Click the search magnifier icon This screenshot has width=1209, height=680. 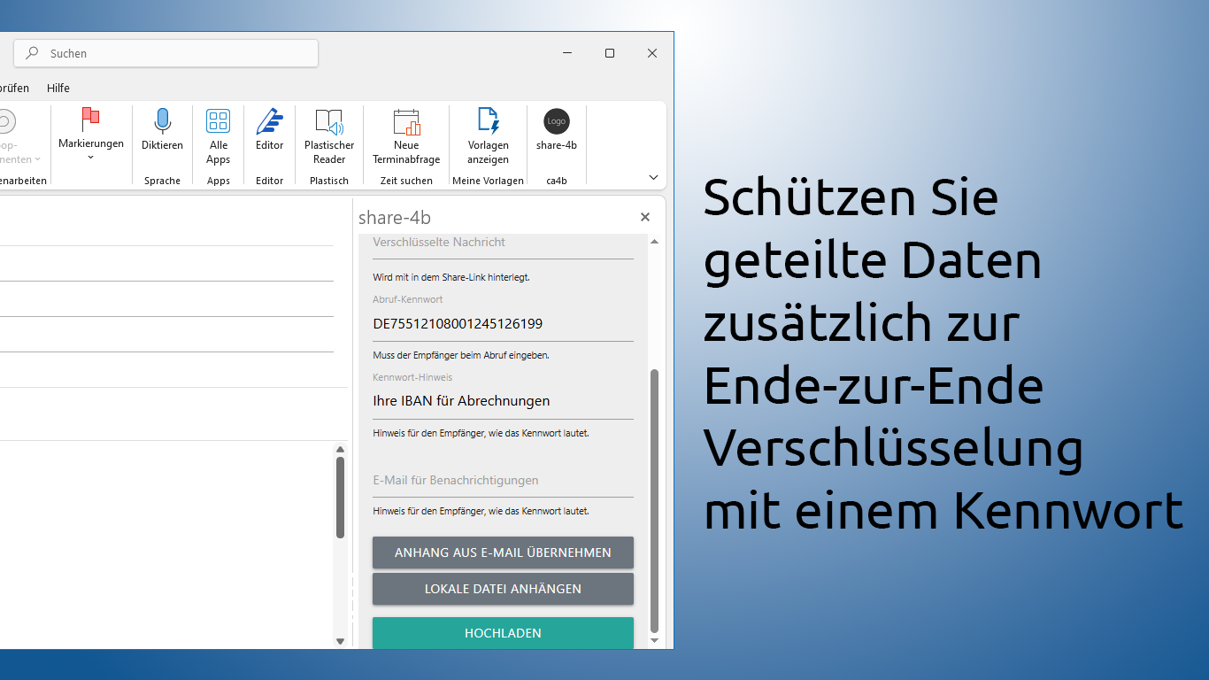pyautogui.click(x=32, y=53)
